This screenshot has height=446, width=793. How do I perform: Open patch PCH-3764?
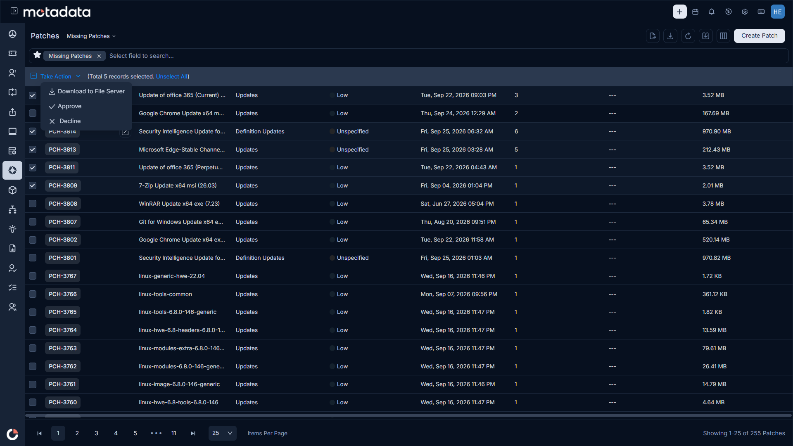click(x=63, y=330)
